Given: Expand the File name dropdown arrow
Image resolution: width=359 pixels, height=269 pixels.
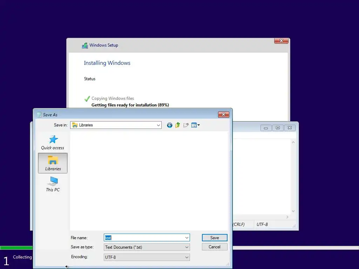Looking at the screenshot, I should point(187,238).
